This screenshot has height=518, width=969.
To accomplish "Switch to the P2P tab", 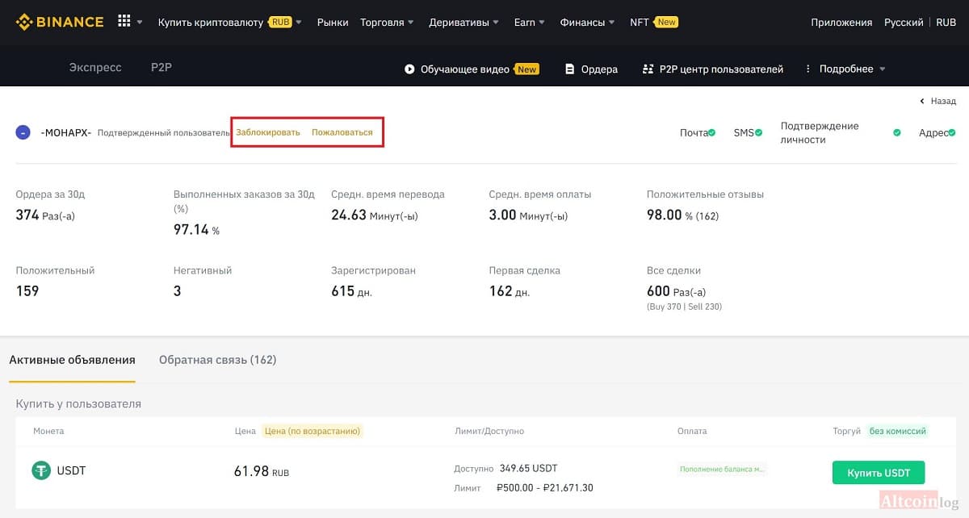I will [161, 68].
